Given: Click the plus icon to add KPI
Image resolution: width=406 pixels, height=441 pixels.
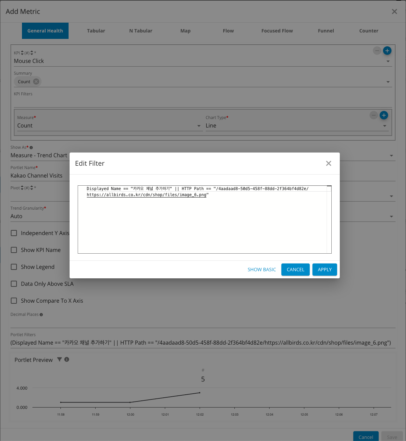Looking at the screenshot, I should (387, 51).
